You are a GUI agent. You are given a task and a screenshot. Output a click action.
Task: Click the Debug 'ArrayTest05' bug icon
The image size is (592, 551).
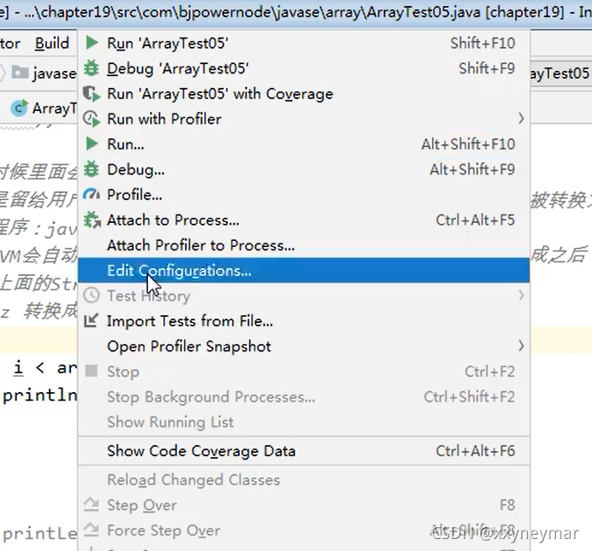tap(92, 68)
